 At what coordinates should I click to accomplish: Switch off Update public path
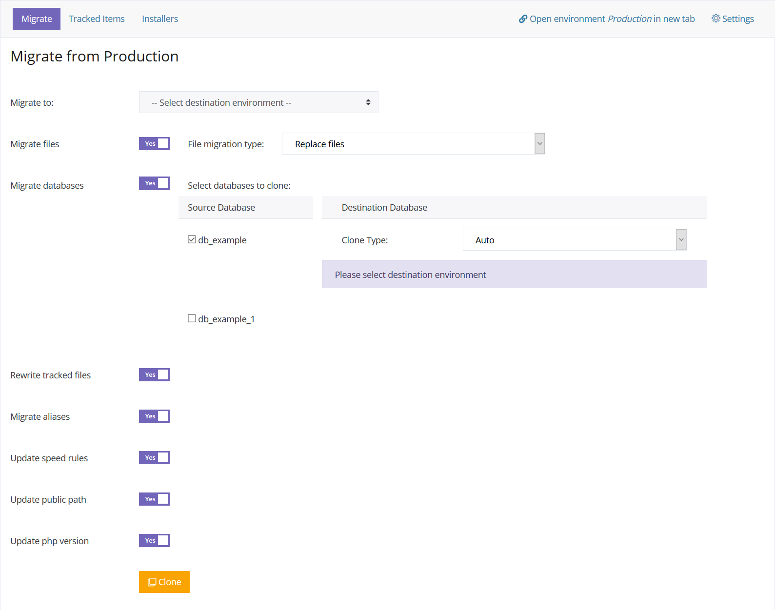(x=154, y=499)
